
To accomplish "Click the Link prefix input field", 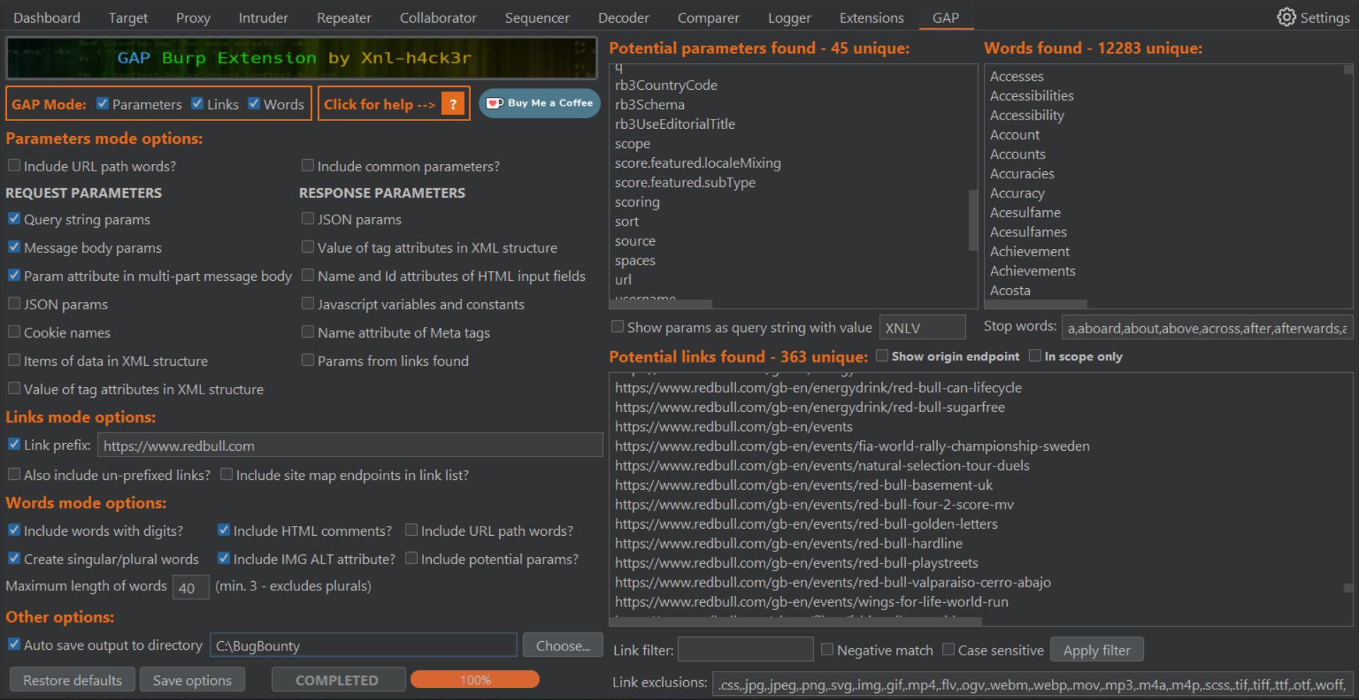I will click(x=350, y=445).
